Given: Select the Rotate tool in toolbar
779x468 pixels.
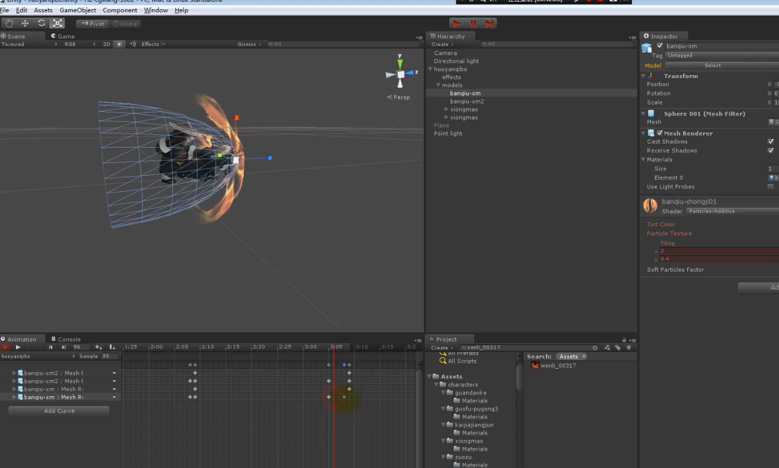Looking at the screenshot, I should (41, 24).
